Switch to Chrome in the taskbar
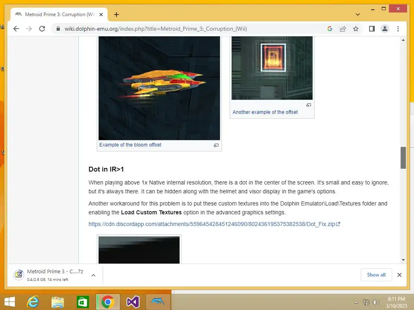 108,302
